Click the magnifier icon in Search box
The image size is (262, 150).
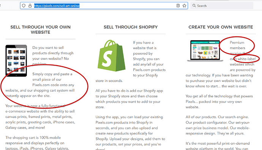(194, 6)
